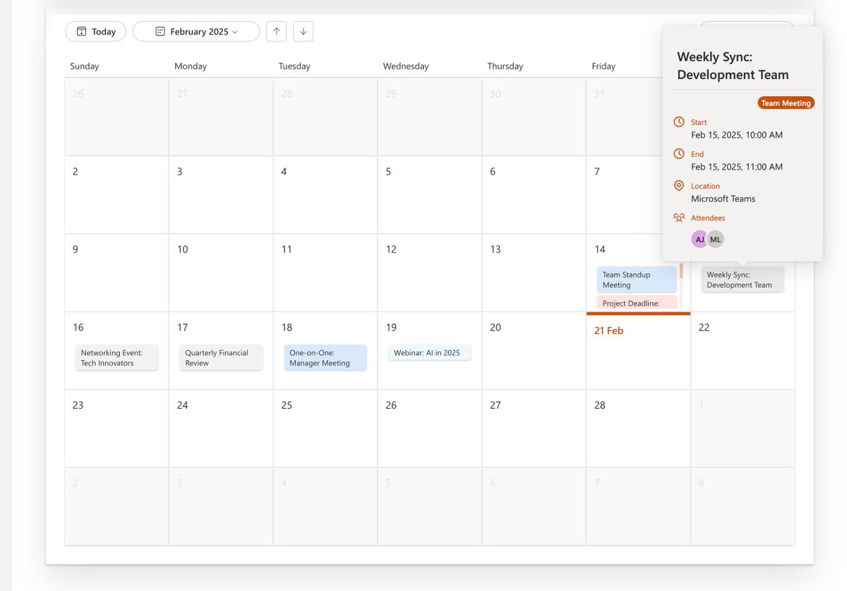Image resolution: width=847 pixels, height=591 pixels.
Task: Click the End clock icon in popup
Action: 679,154
